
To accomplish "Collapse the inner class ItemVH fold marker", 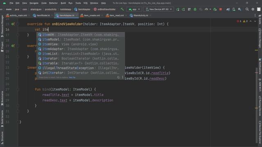I will pos(18,68).
